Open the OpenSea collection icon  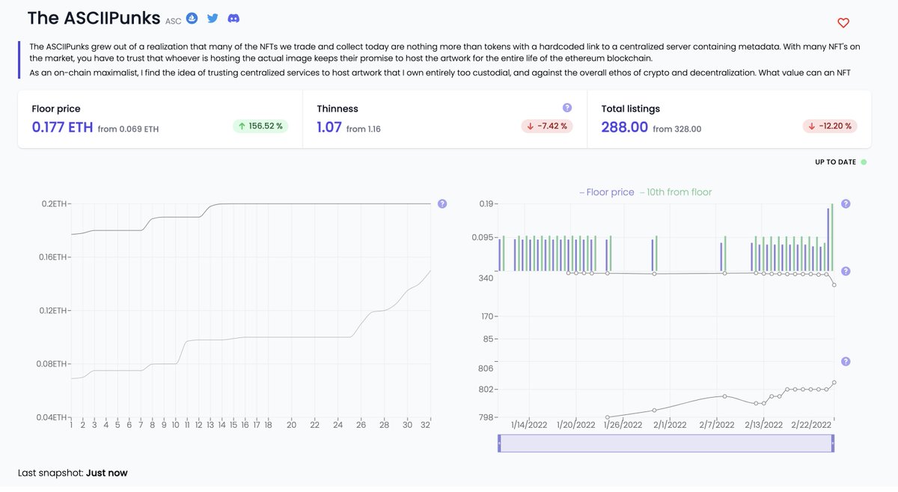[x=192, y=19]
